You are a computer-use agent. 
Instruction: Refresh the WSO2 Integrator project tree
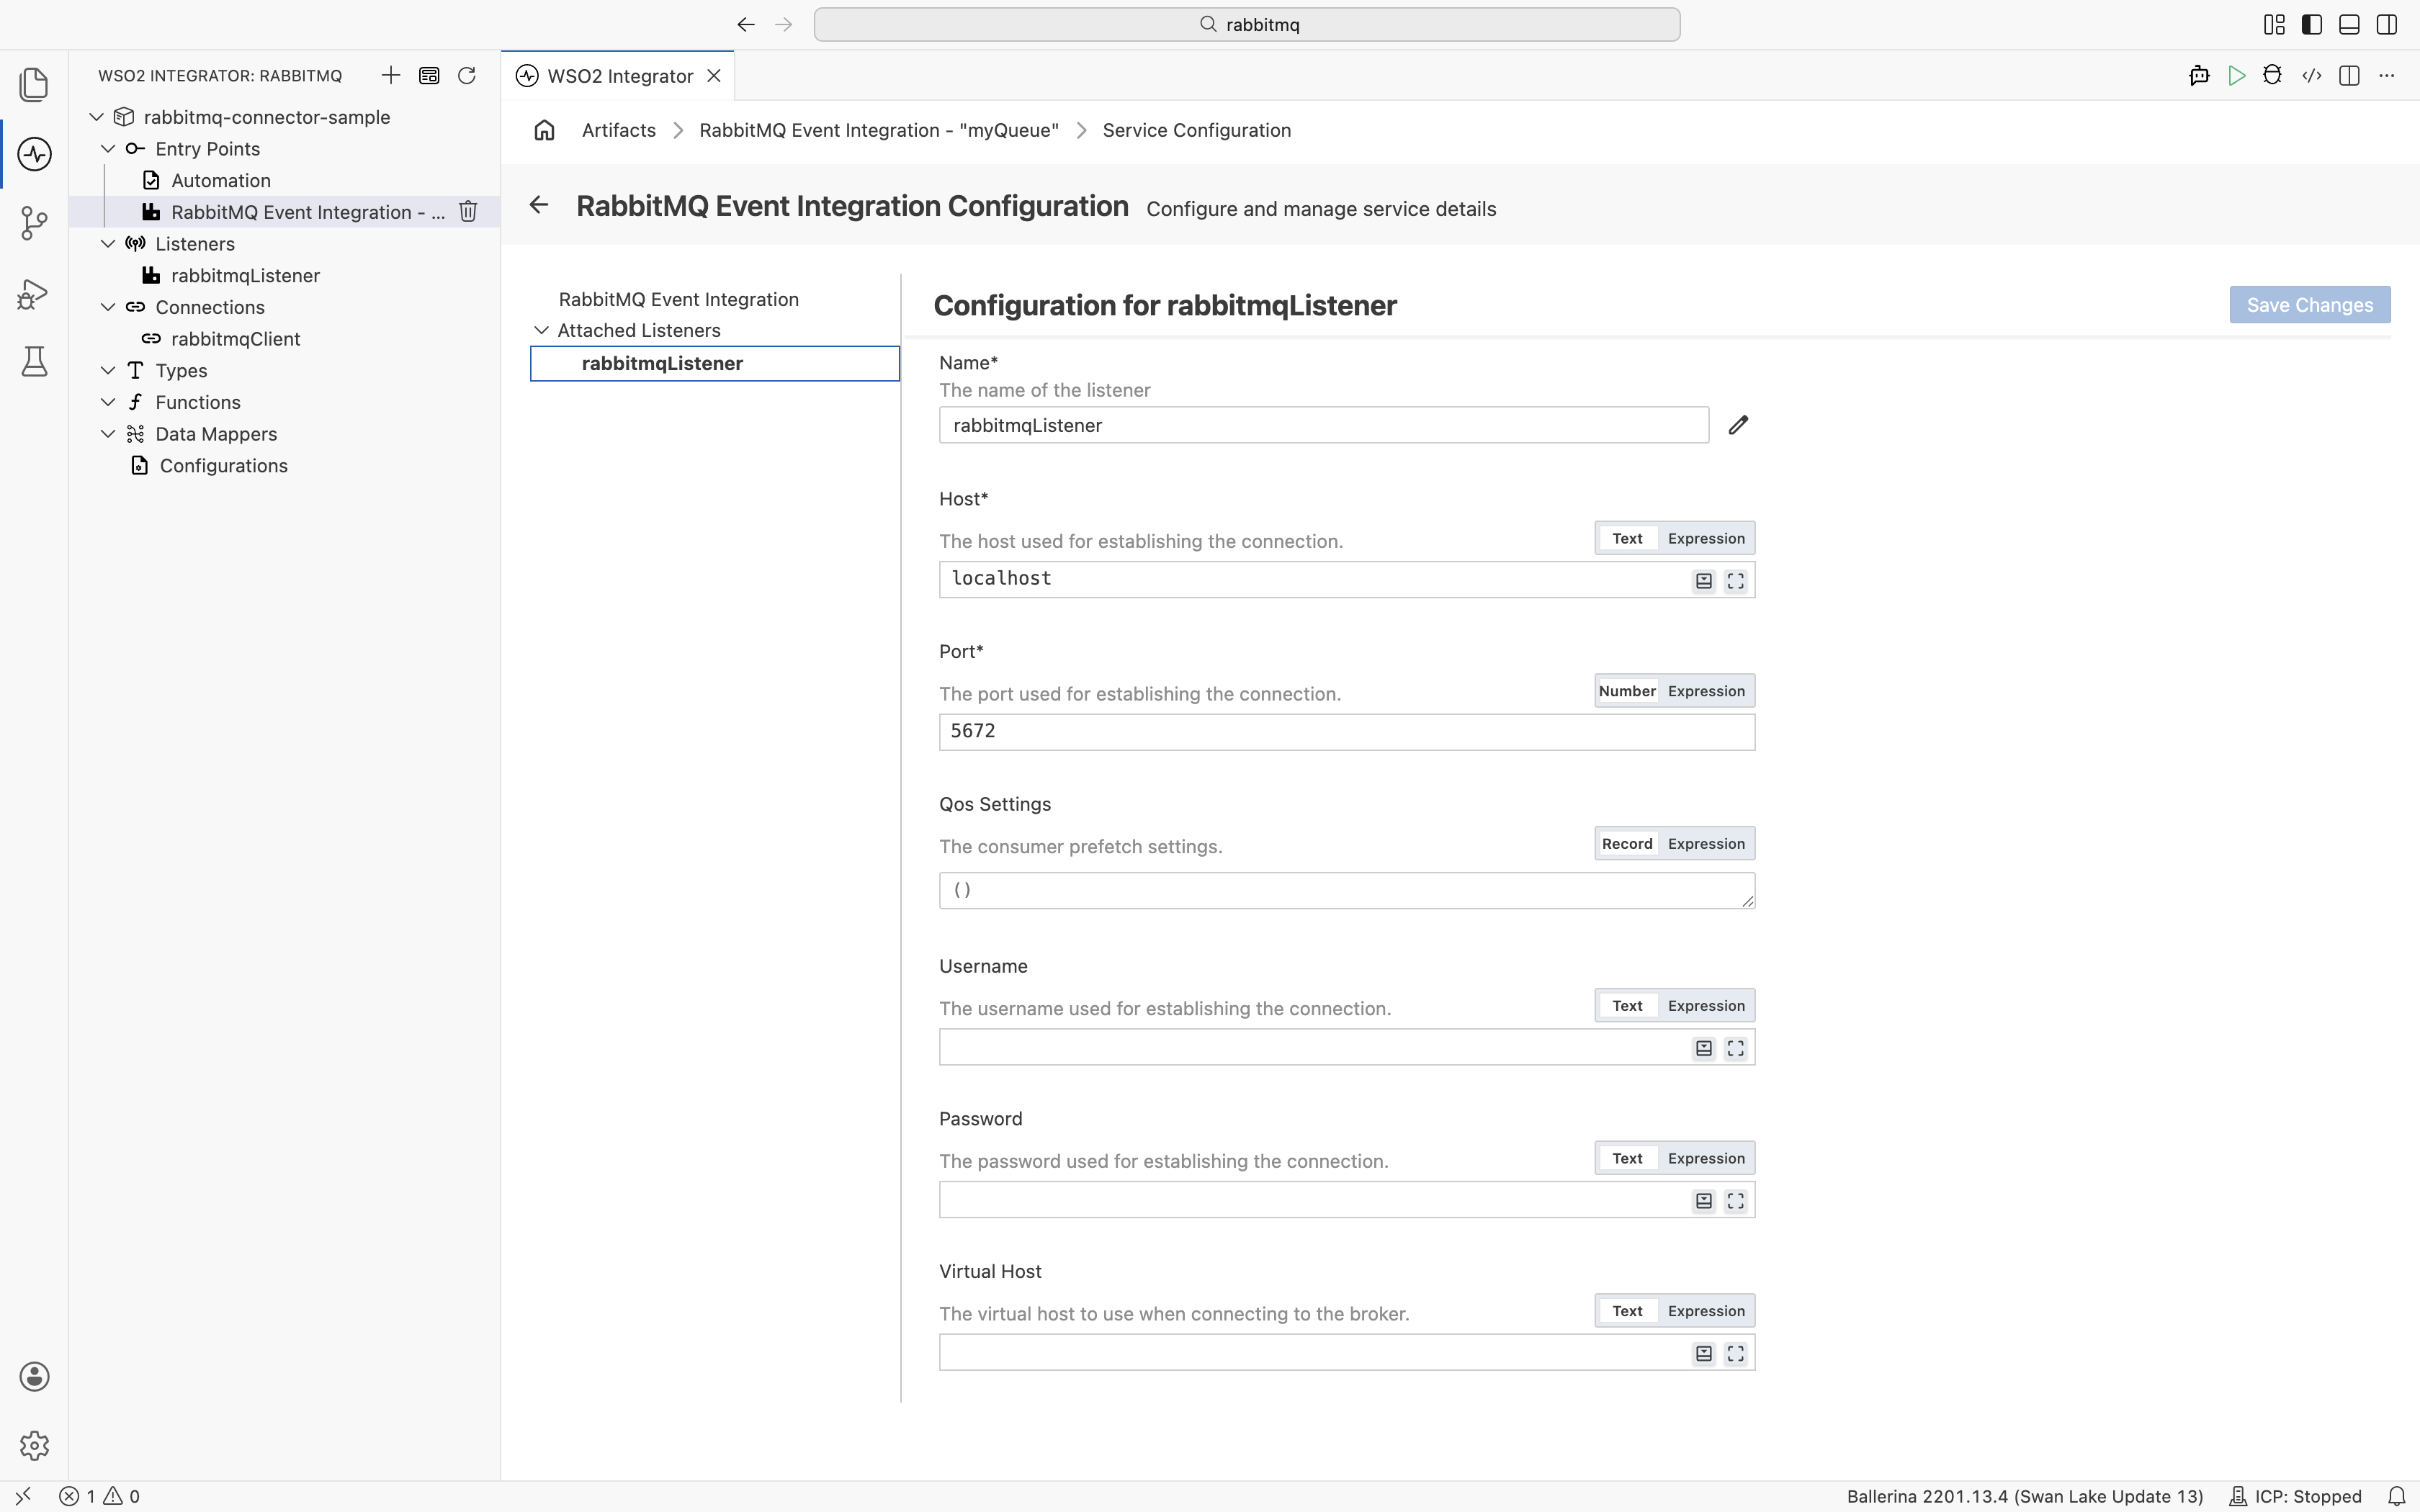tap(467, 75)
